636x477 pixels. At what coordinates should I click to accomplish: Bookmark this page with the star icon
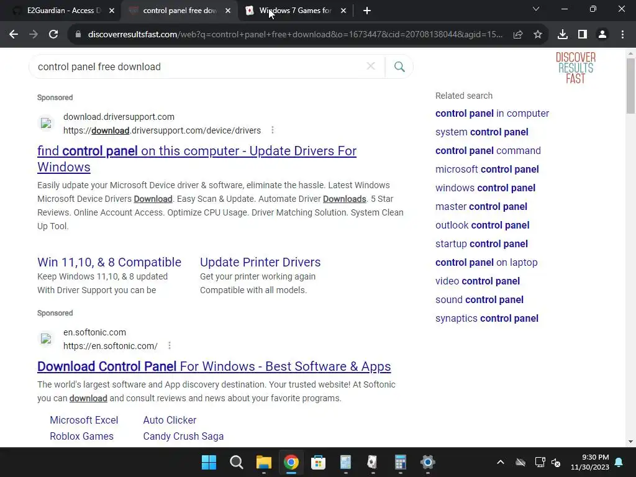click(538, 35)
